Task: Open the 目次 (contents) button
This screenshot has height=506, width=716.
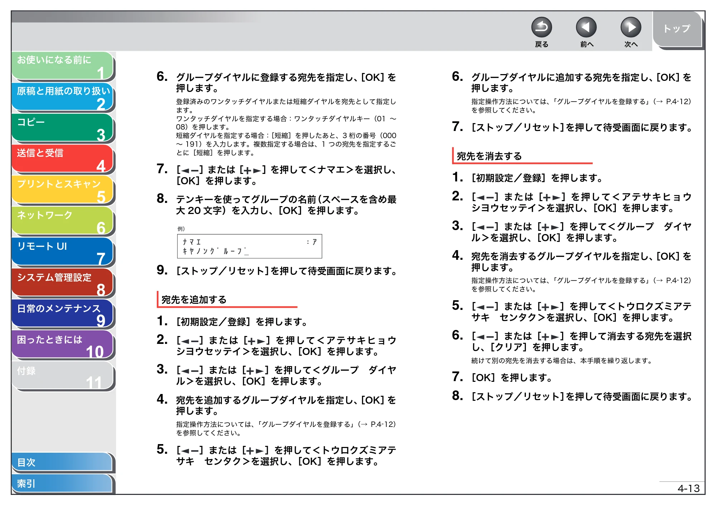Action: pos(62,462)
